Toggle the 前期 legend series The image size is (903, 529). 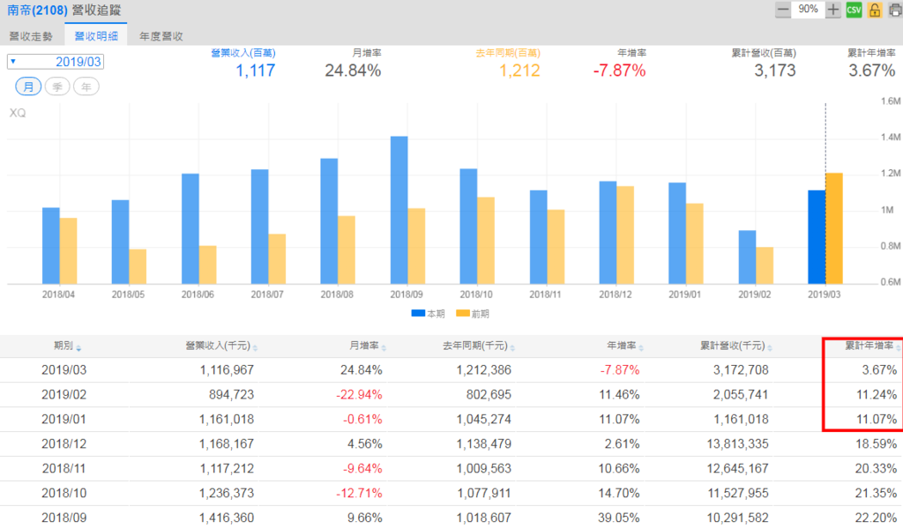473,314
